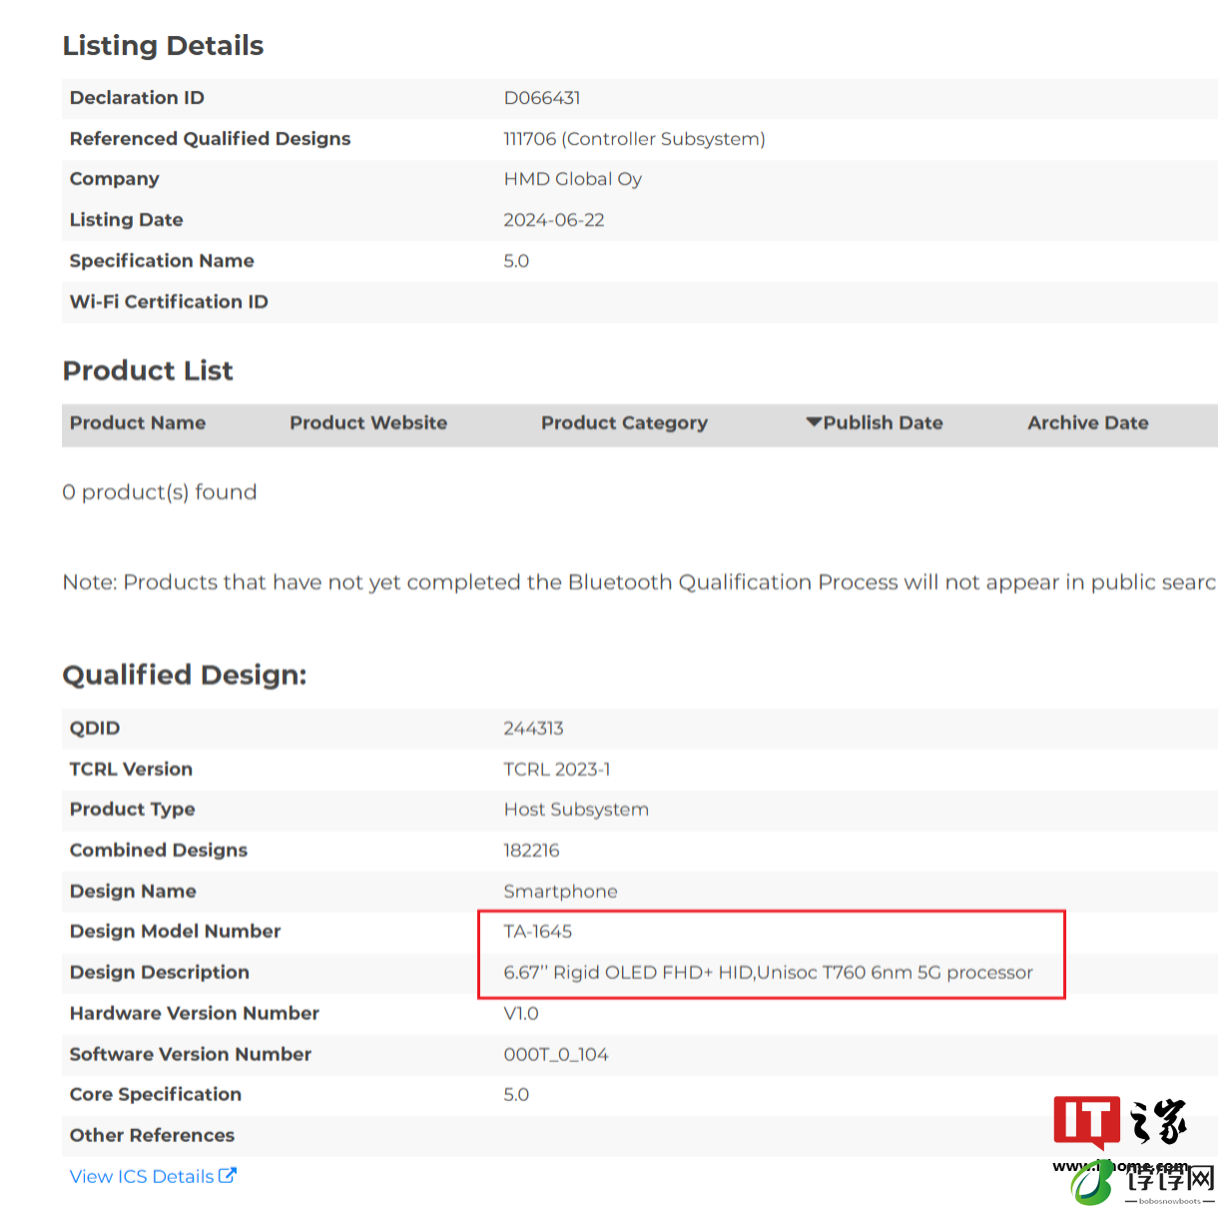Click the Product Category column header
Viewport: 1218px width, 1206px height.
click(624, 422)
